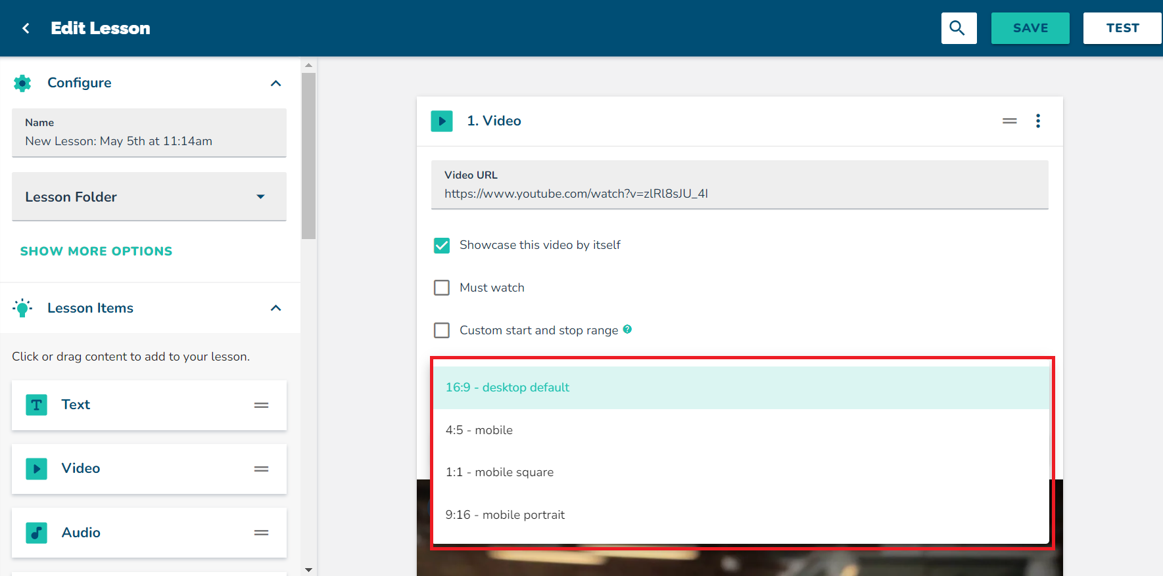Click the Lesson Items heading text
The image size is (1163, 576).
pos(90,308)
